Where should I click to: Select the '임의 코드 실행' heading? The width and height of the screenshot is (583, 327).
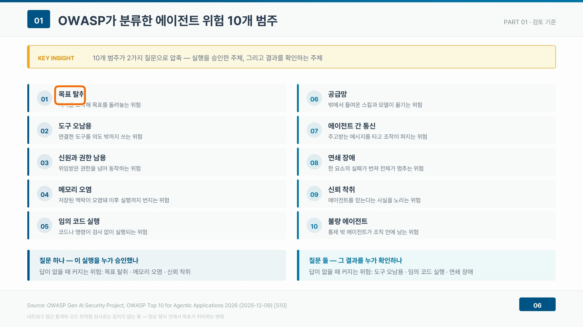79,221
